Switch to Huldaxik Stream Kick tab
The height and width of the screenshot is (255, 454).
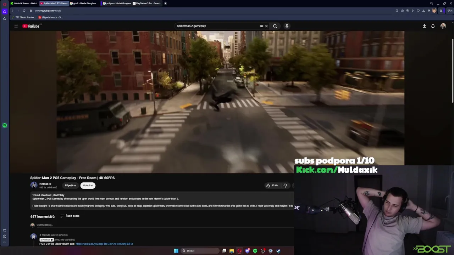pos(24,3)
